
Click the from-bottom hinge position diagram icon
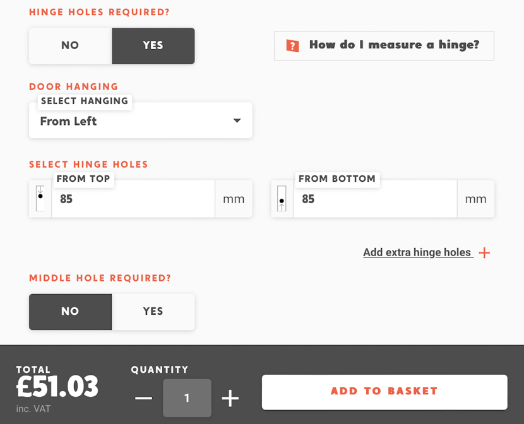point(282,199)
